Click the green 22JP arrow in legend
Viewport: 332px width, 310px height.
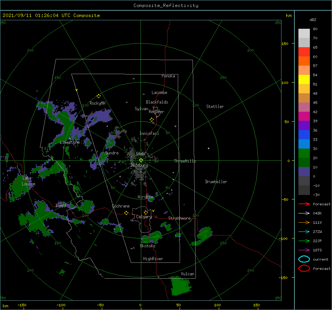pyautogui.click(x=304, y=241)
